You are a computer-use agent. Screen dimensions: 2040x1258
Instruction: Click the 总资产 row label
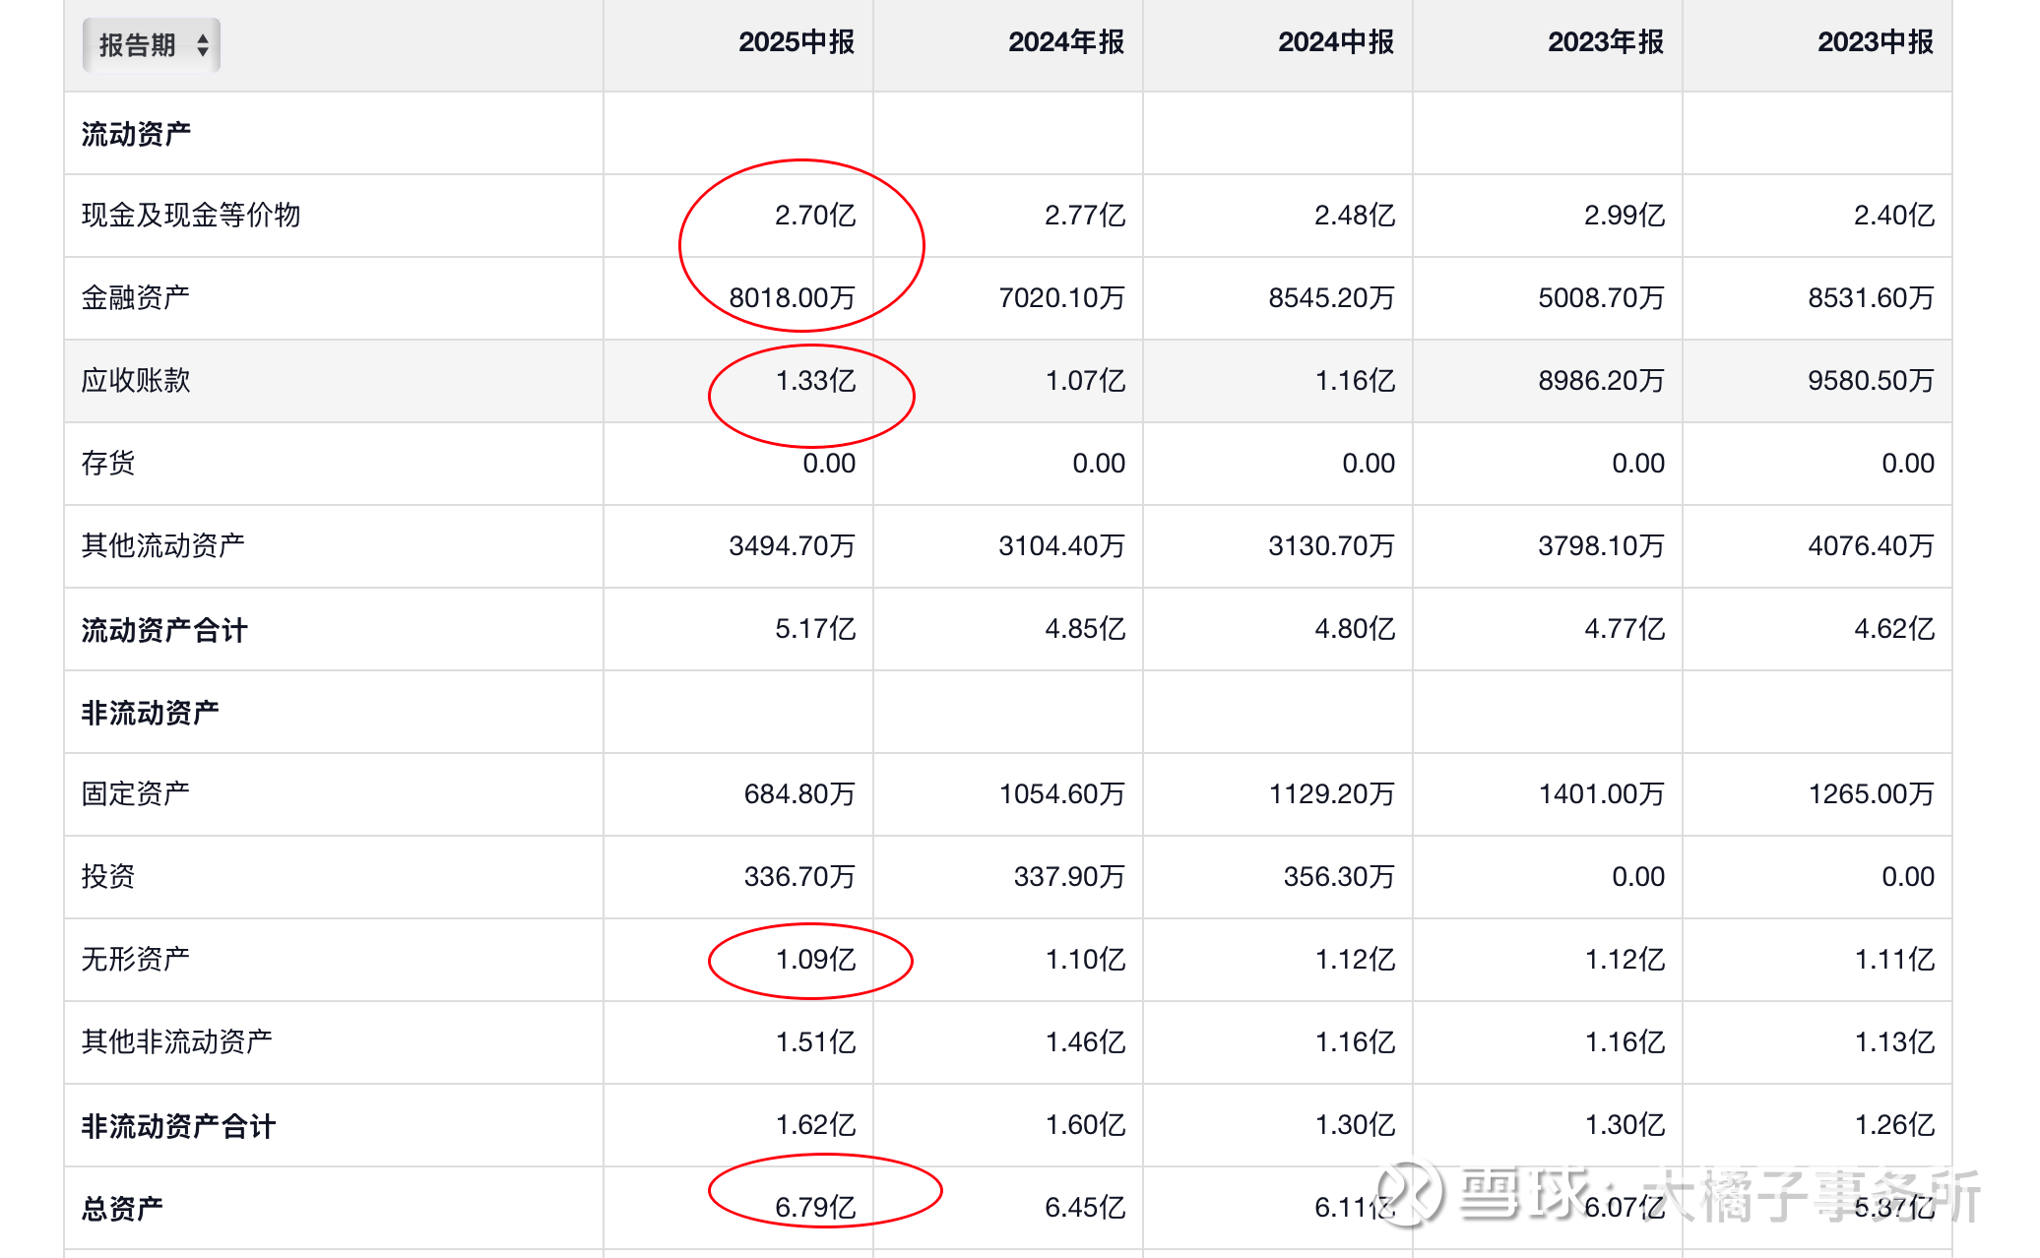pos(121,1209)
